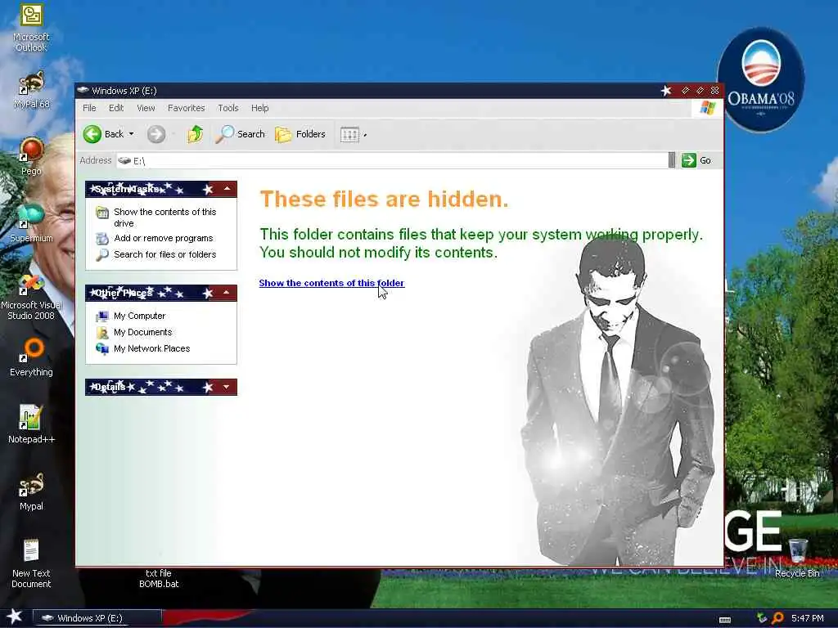Go up one folder level
The image size is (838, 628).
click(x=195, y=134)
